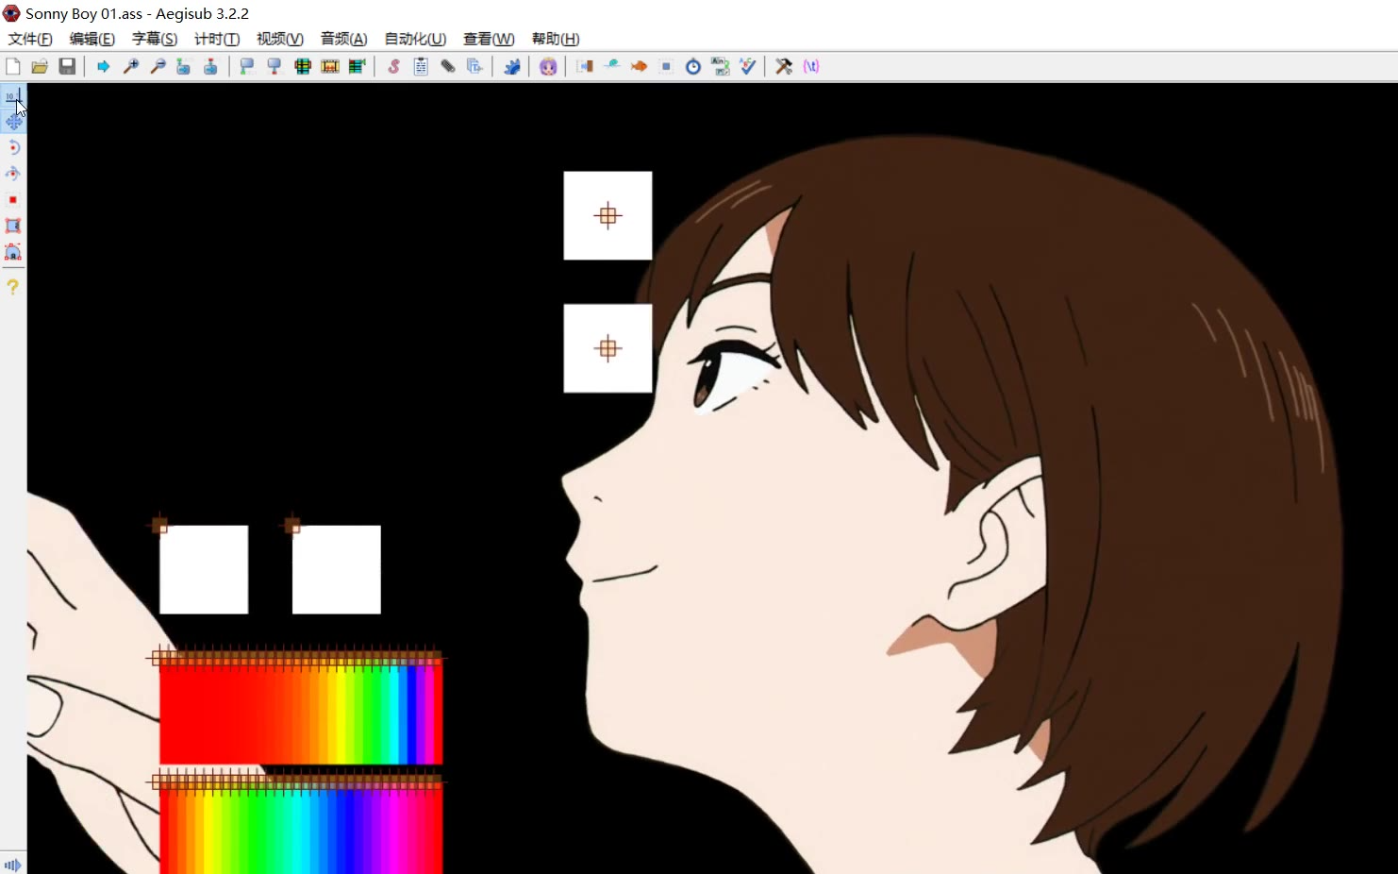Jump video to subtitle start time

[184, 66]
